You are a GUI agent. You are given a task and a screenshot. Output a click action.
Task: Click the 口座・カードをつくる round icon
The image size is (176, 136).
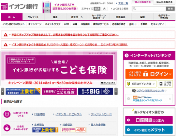(7, 114)
